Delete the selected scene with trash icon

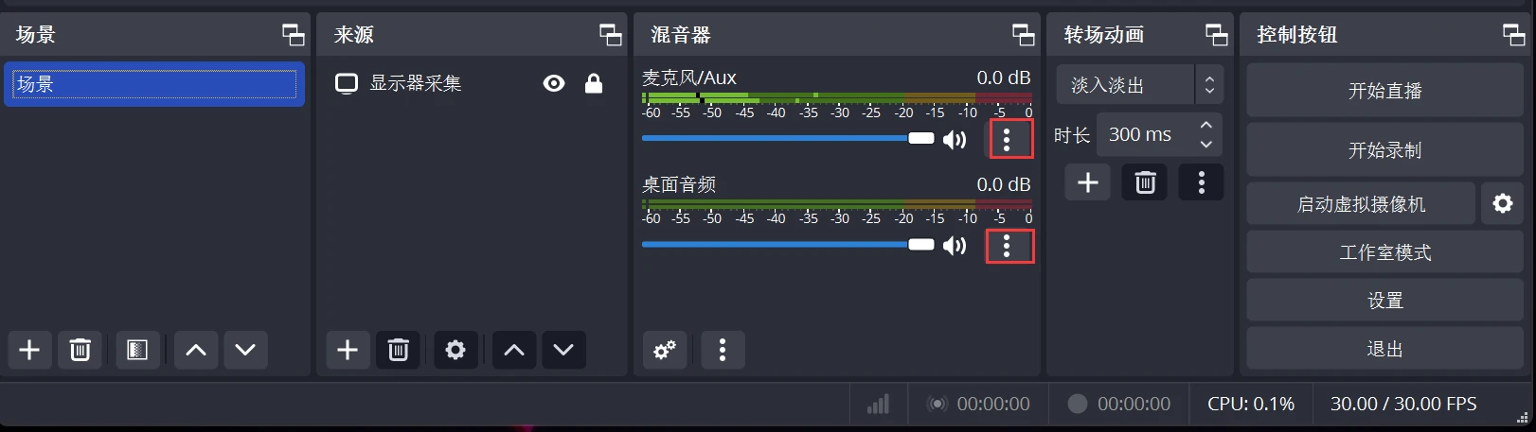pos(80,350)
